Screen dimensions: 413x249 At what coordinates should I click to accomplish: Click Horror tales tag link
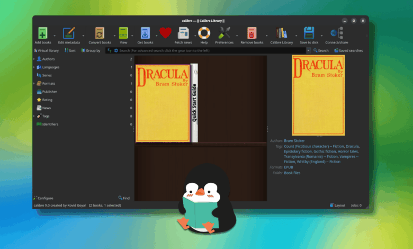348,152
